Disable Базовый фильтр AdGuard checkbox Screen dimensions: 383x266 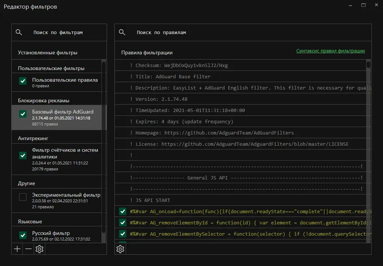(23, 114)
